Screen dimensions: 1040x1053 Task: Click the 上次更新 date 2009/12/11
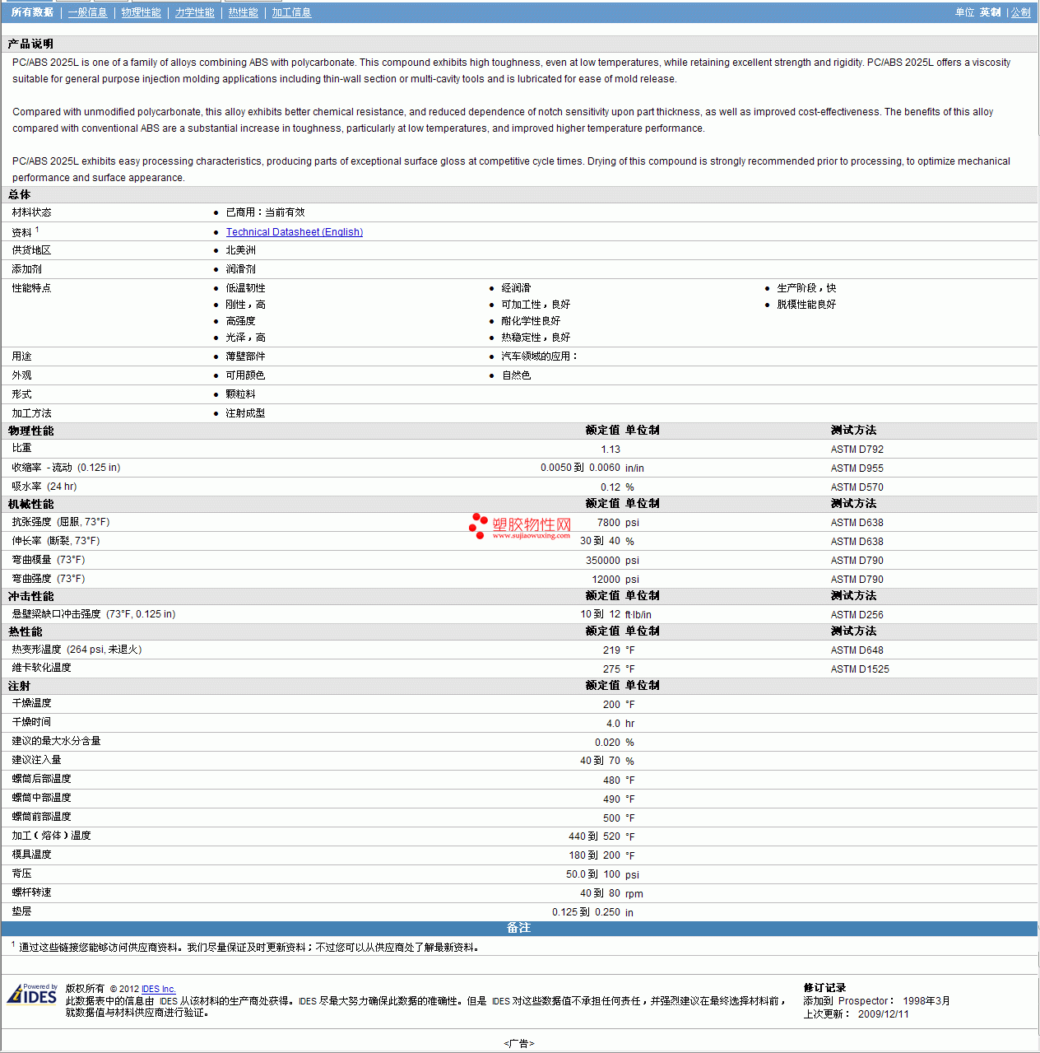coord(883,1014)
